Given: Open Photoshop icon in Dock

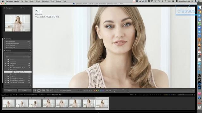Looking at the screenshot, I should tap(199, 88).
